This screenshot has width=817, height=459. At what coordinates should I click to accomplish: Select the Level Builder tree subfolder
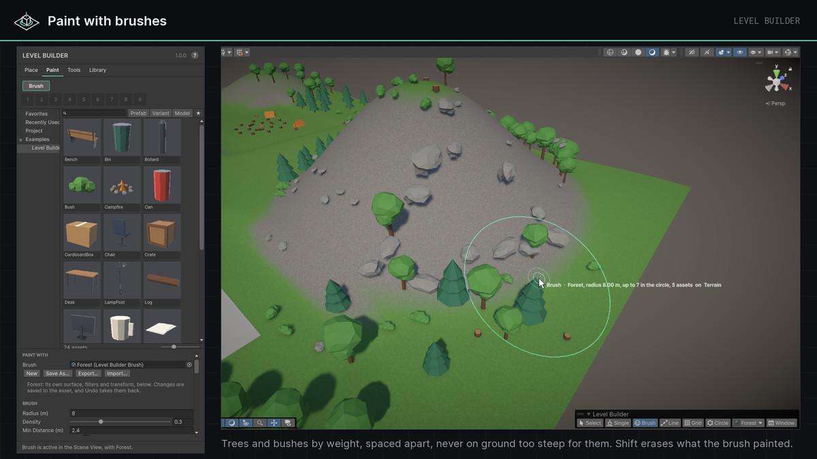click(x=46, y=148)
